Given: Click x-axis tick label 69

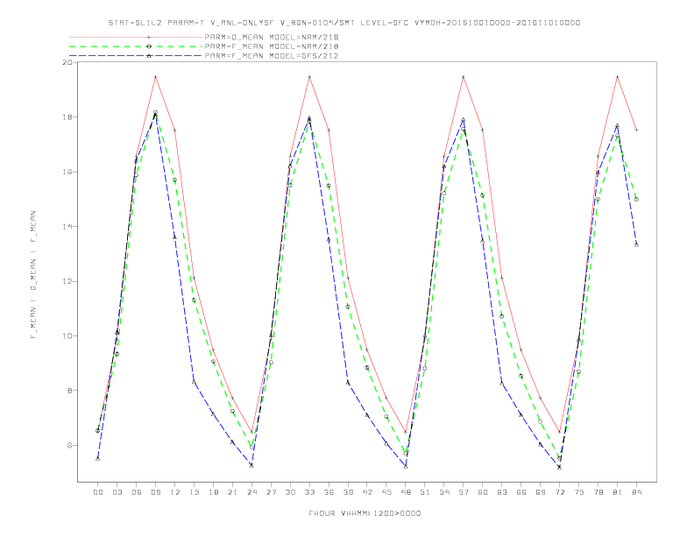Looking at the screenshot, I should coord(541,492).
